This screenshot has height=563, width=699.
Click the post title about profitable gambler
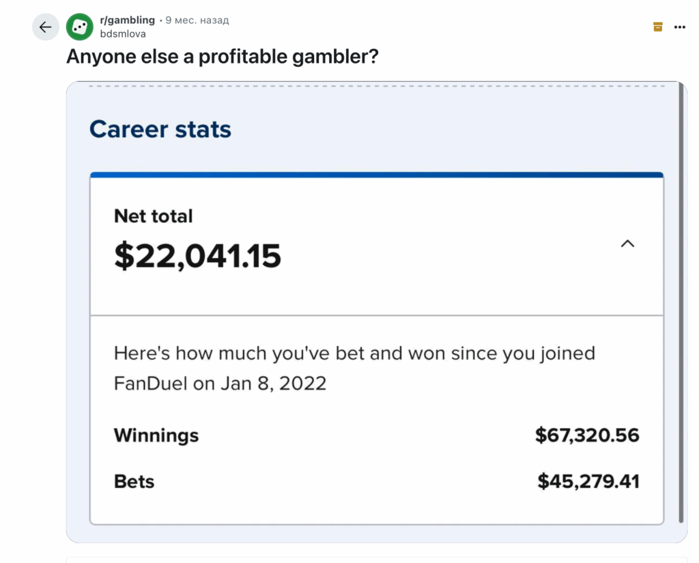[x=222, y=57]
